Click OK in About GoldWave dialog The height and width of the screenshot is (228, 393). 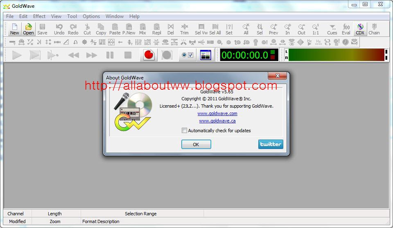pyautogui.click(x=196, y=144)
